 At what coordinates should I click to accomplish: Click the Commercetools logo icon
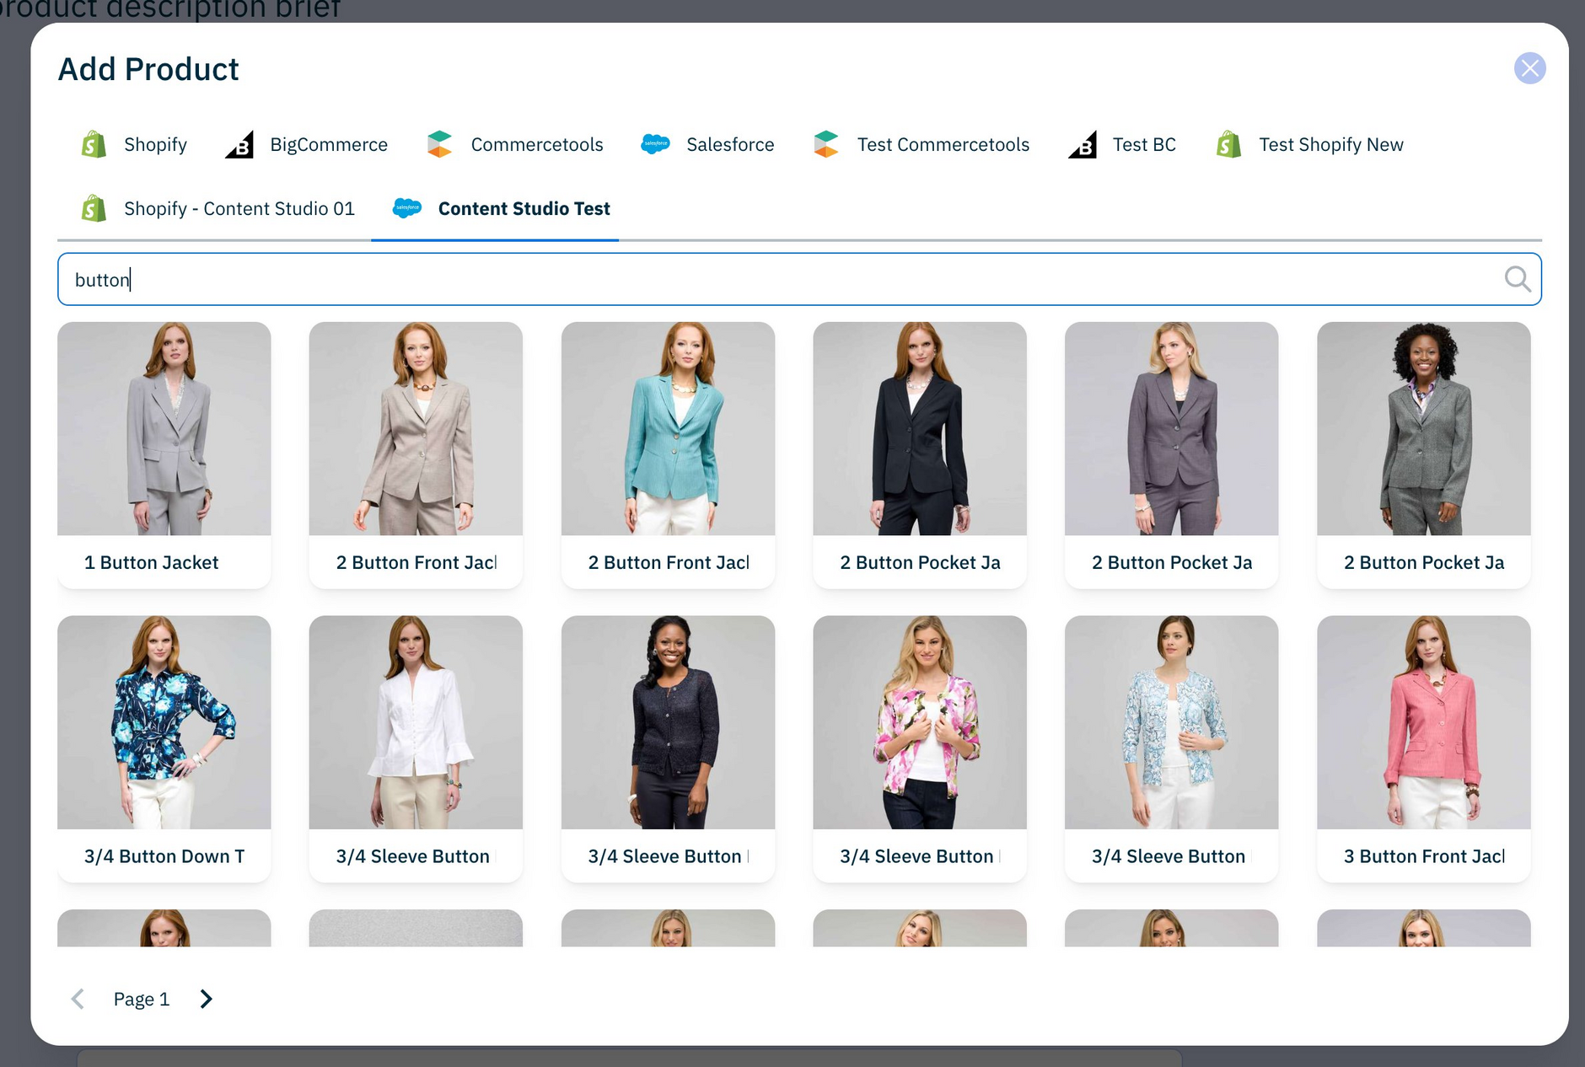[x=440, y=144]
